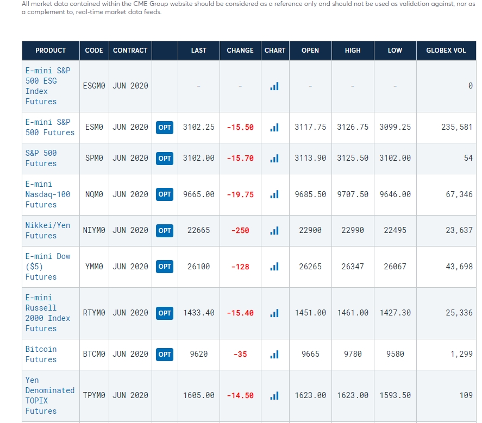
Task: Open Nikkei/Yen Futures link
Action: 48,230
